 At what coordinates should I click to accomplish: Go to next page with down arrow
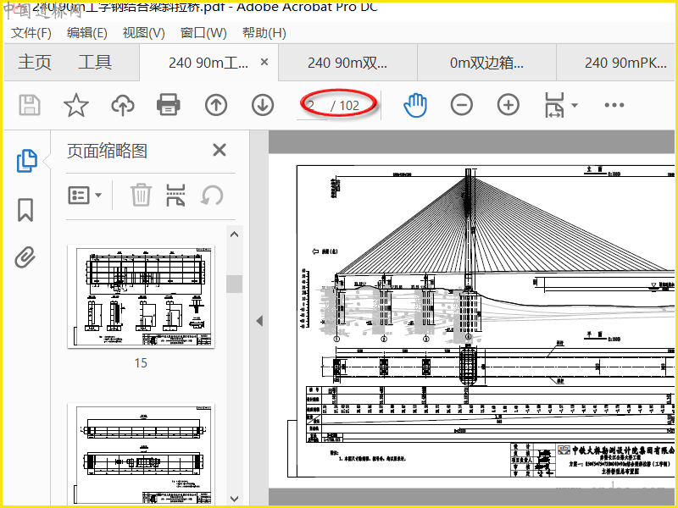click(263, 105)
